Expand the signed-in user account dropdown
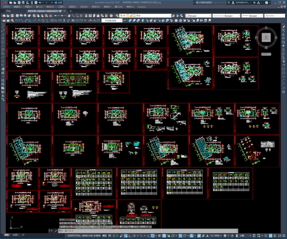The height and width of the screenshot is (239, 287). 242,3
